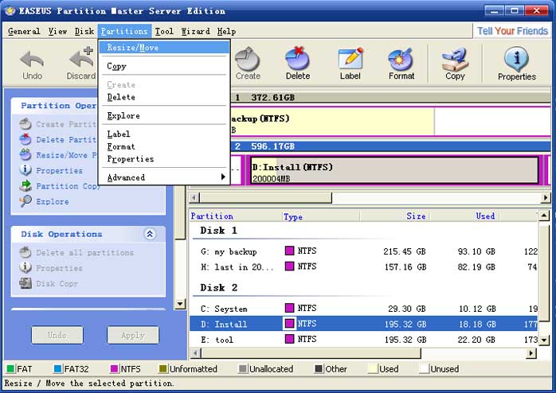Viewport: 556px width, 393px height.
Task: Click the Format toolbar icon
Action: pyautogui.click(x=401, y=59)
